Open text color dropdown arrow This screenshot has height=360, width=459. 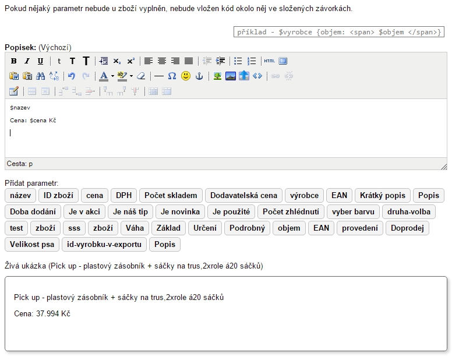click(x=112, y=76)
